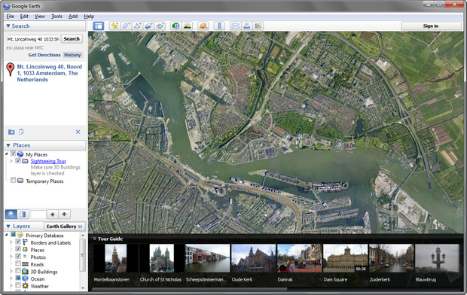Click the Email envelope icon

[235, 26]
